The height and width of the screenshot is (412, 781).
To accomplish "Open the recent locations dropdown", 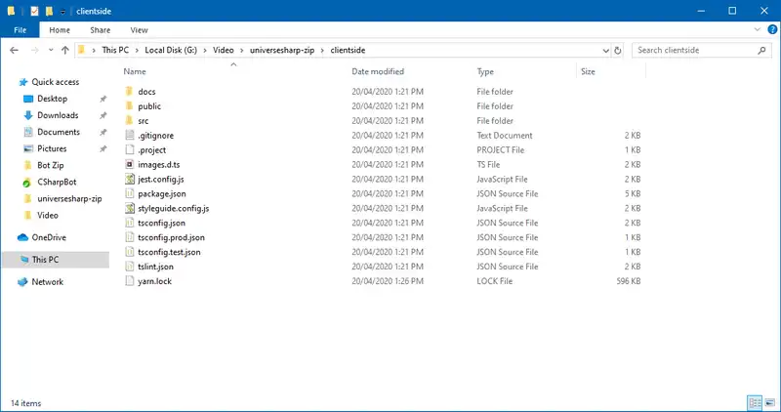I will coord(49,50).
